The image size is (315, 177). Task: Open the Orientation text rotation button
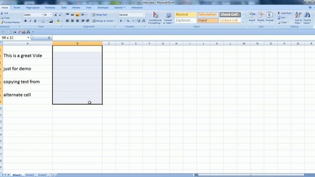click(83, 15)
